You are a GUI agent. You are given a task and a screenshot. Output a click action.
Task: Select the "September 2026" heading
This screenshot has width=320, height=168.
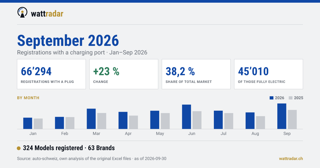tap(68, 41)
